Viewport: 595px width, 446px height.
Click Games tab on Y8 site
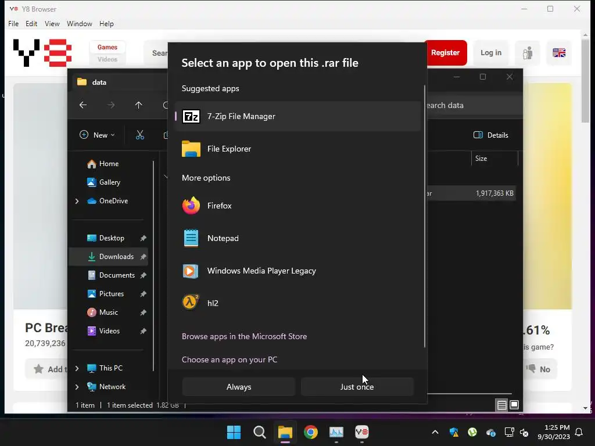pos(107,47)
